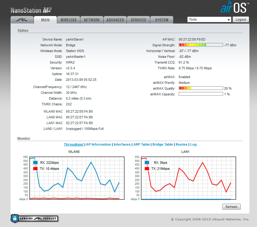Screen dimensions: 257x227
Task: Select channel width 30 MHz
Action: coord(71,93)
